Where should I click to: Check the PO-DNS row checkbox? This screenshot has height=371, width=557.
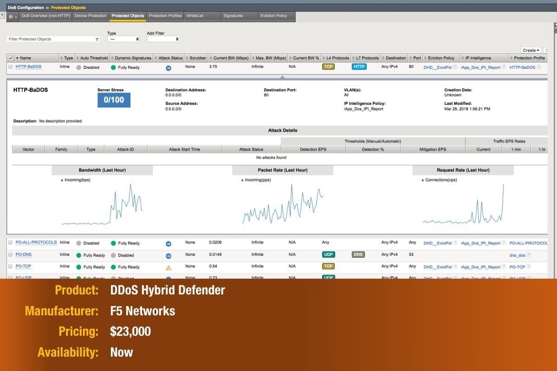[x=11, y=255]
